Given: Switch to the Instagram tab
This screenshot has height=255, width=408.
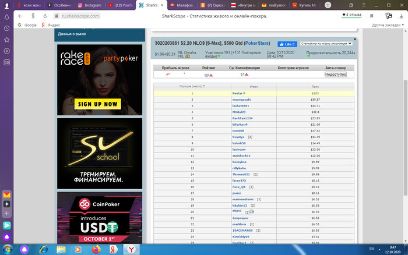Looking at the screenshot, I should 90,5.
